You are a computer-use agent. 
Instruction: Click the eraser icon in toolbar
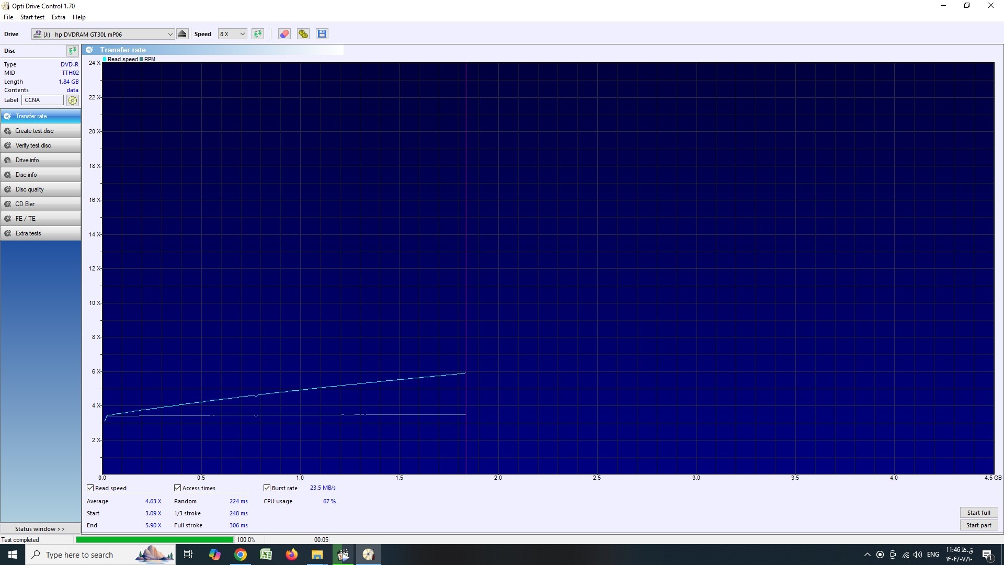tap(284, 34)
